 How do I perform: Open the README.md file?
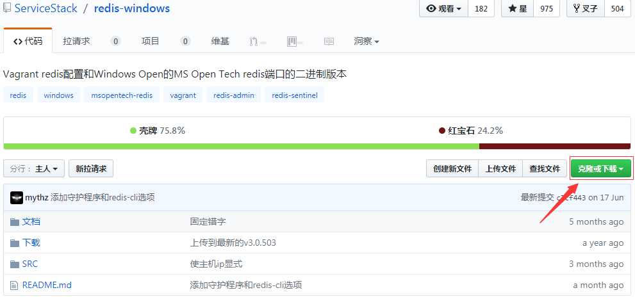(x=47, y=285)
